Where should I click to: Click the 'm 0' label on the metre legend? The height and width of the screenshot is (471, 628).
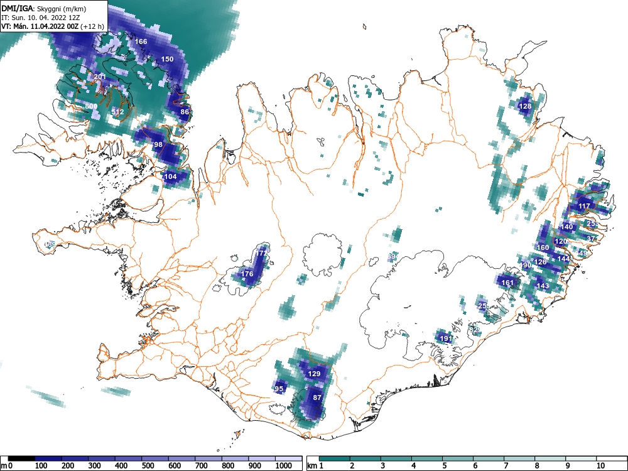tap(7, 465)
